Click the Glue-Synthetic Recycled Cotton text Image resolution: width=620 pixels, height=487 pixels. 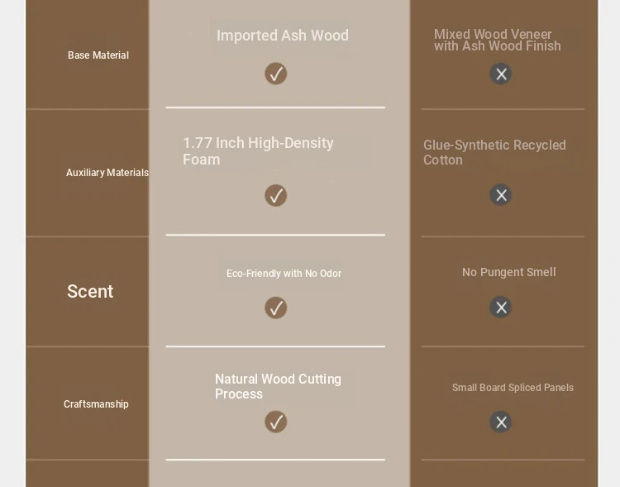(494, 152)
